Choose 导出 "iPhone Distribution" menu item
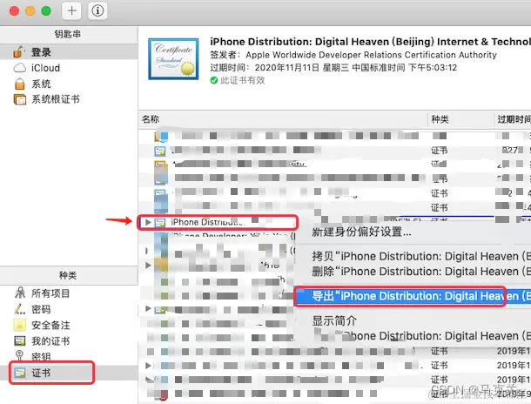The width and height of the screenshot is (531, 404). 413,296
